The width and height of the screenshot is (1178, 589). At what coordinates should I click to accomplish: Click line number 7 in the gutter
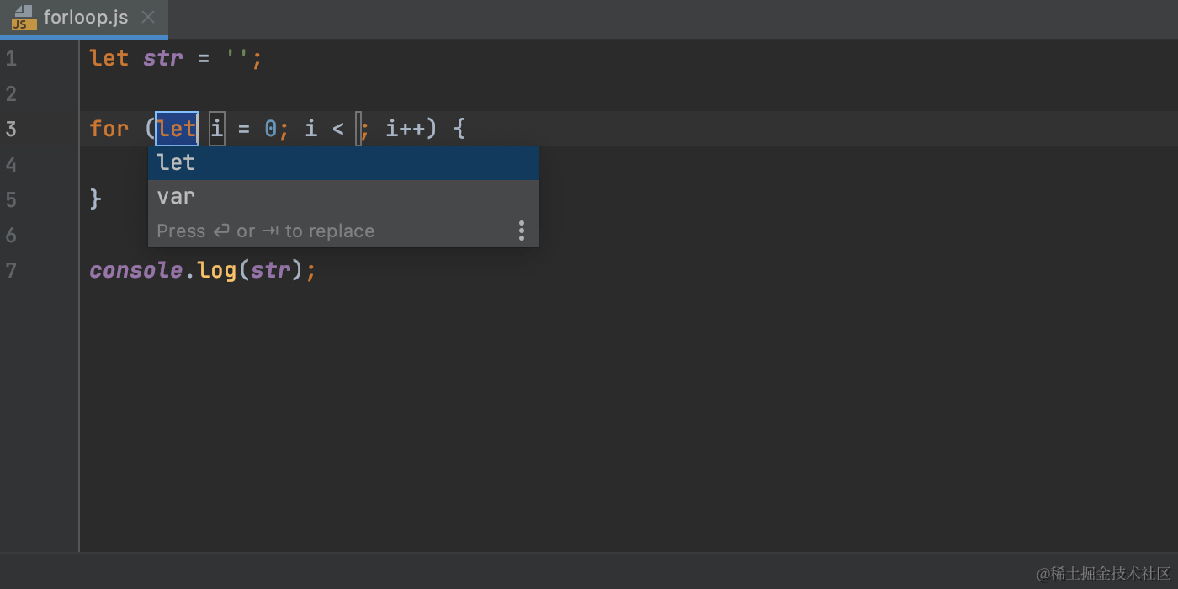[x=11, y=270]
